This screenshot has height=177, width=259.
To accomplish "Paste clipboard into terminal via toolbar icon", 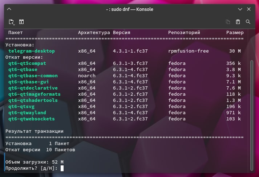I will pos(238,22).
